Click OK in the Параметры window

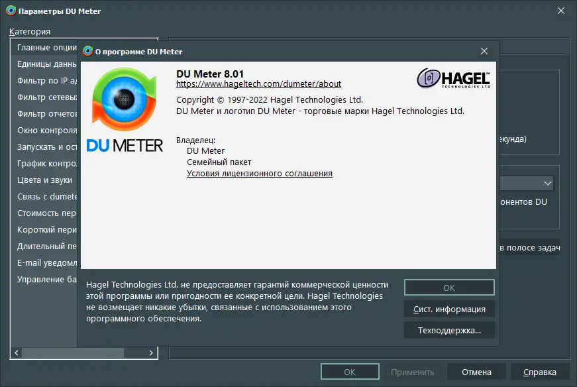click(x=350, y=372)
